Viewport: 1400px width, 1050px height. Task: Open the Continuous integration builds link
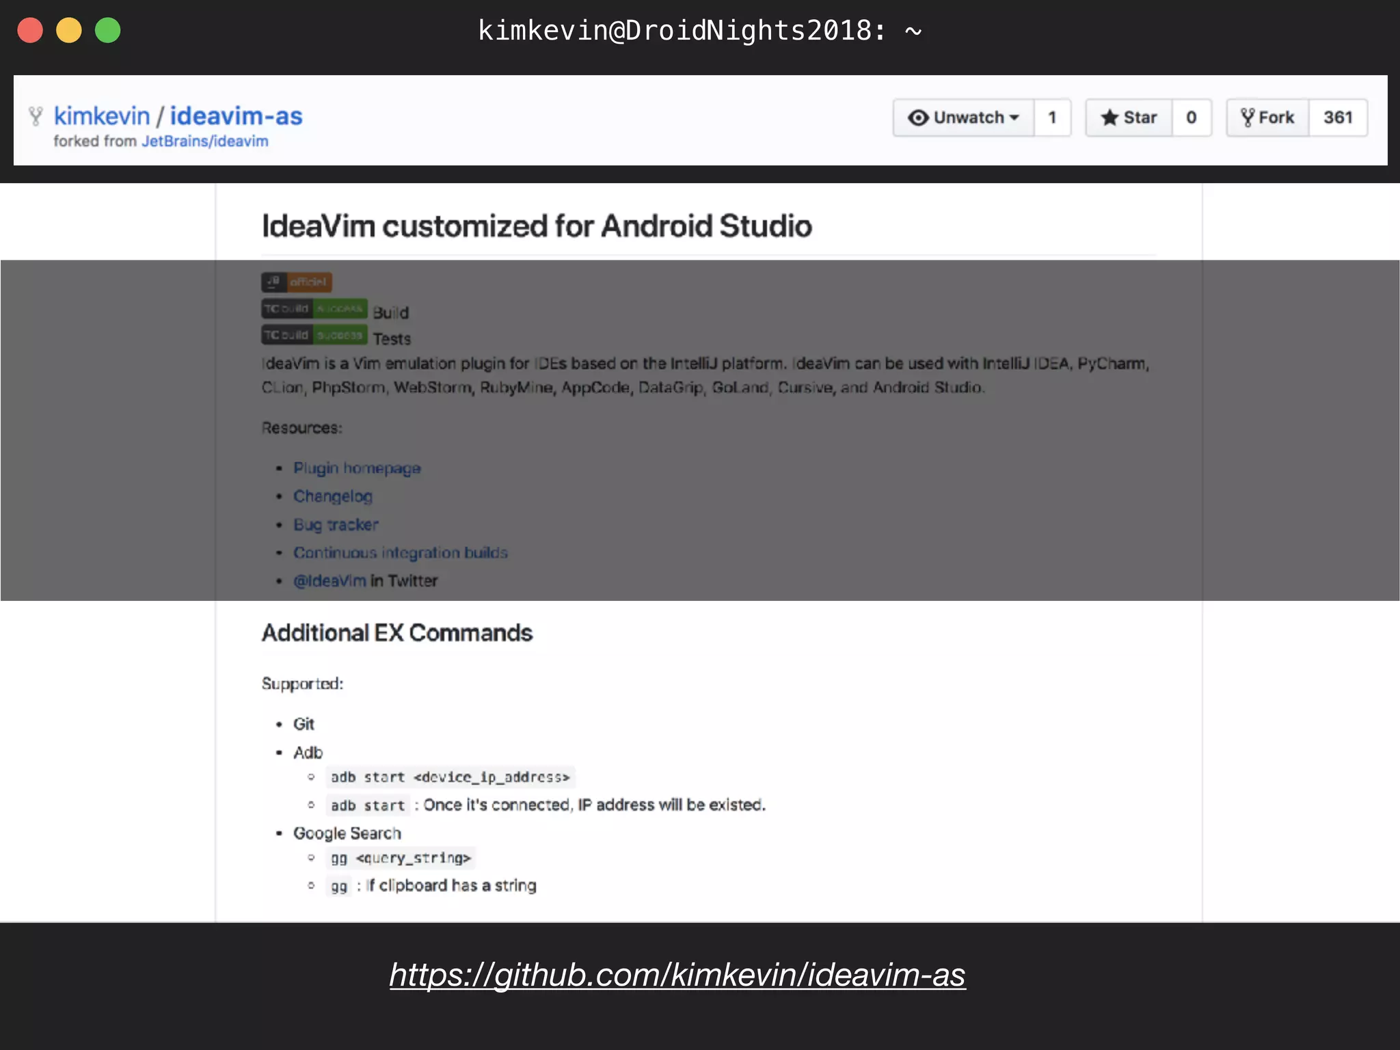click(401, 552)
